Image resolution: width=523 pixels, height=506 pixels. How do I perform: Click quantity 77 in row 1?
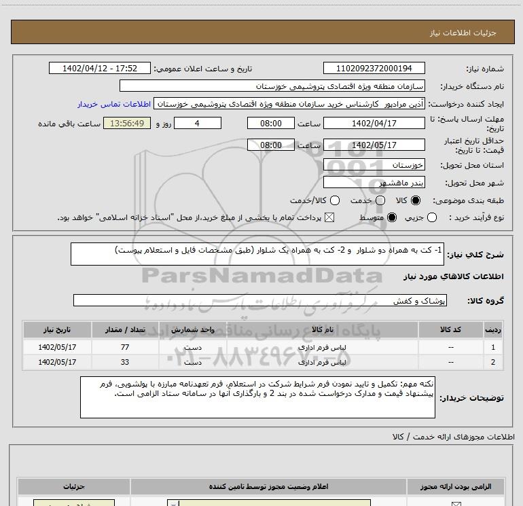tap(125, 347)
